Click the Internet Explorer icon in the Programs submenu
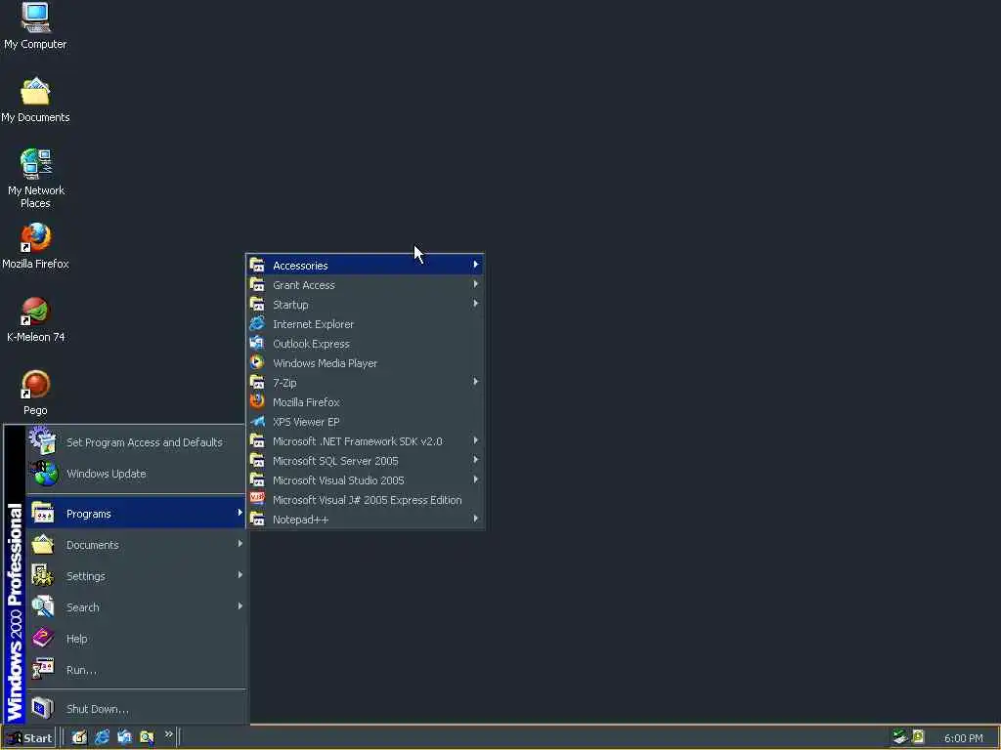Image resolution: width=1001 pixels, height=750 pixels. [x=257, y=324]
